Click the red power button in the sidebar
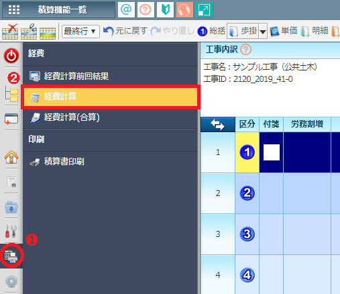340x294 pixels. click(11, 56)
